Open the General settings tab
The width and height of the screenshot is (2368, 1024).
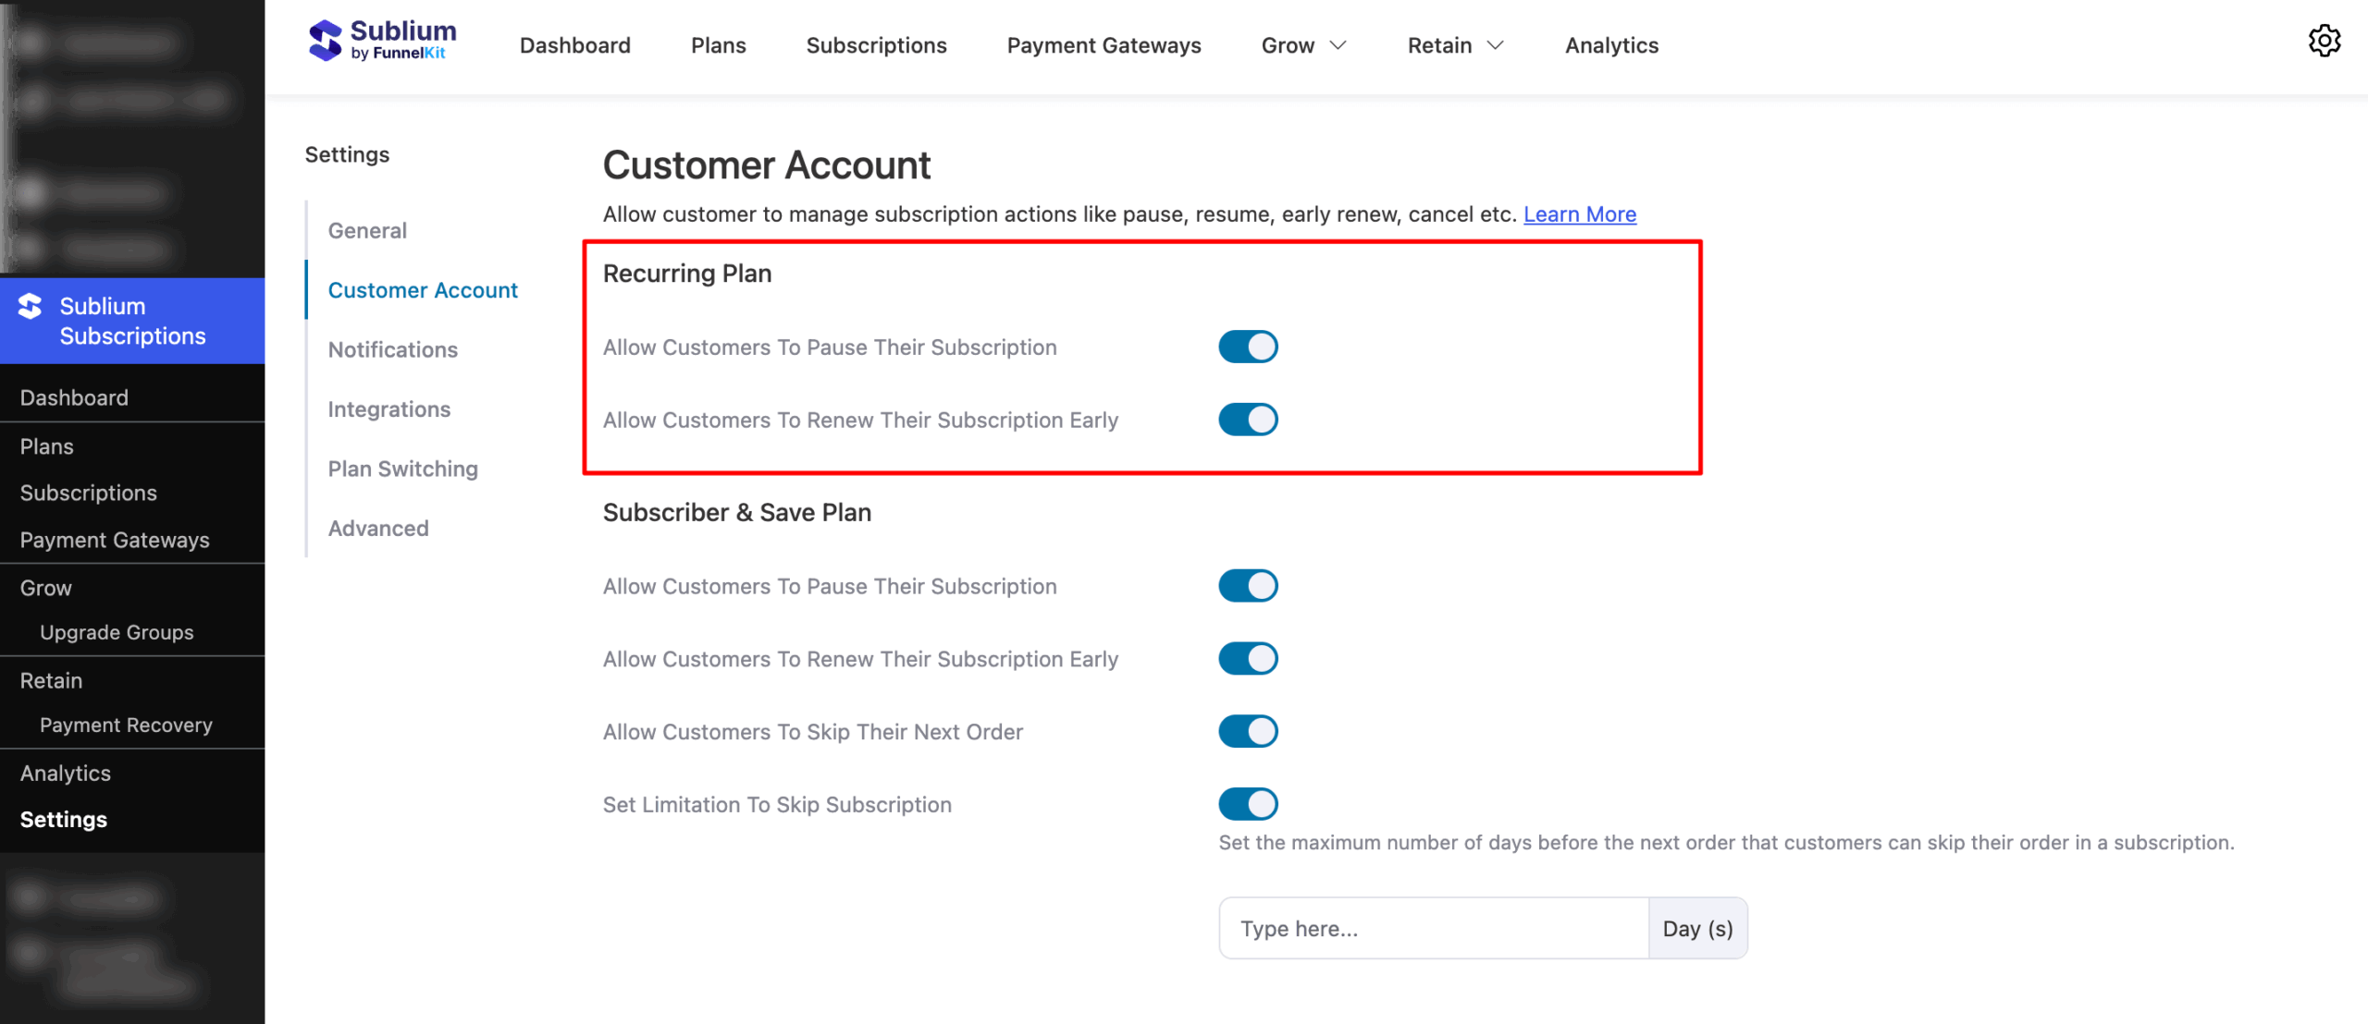click(x=366, y=230)
